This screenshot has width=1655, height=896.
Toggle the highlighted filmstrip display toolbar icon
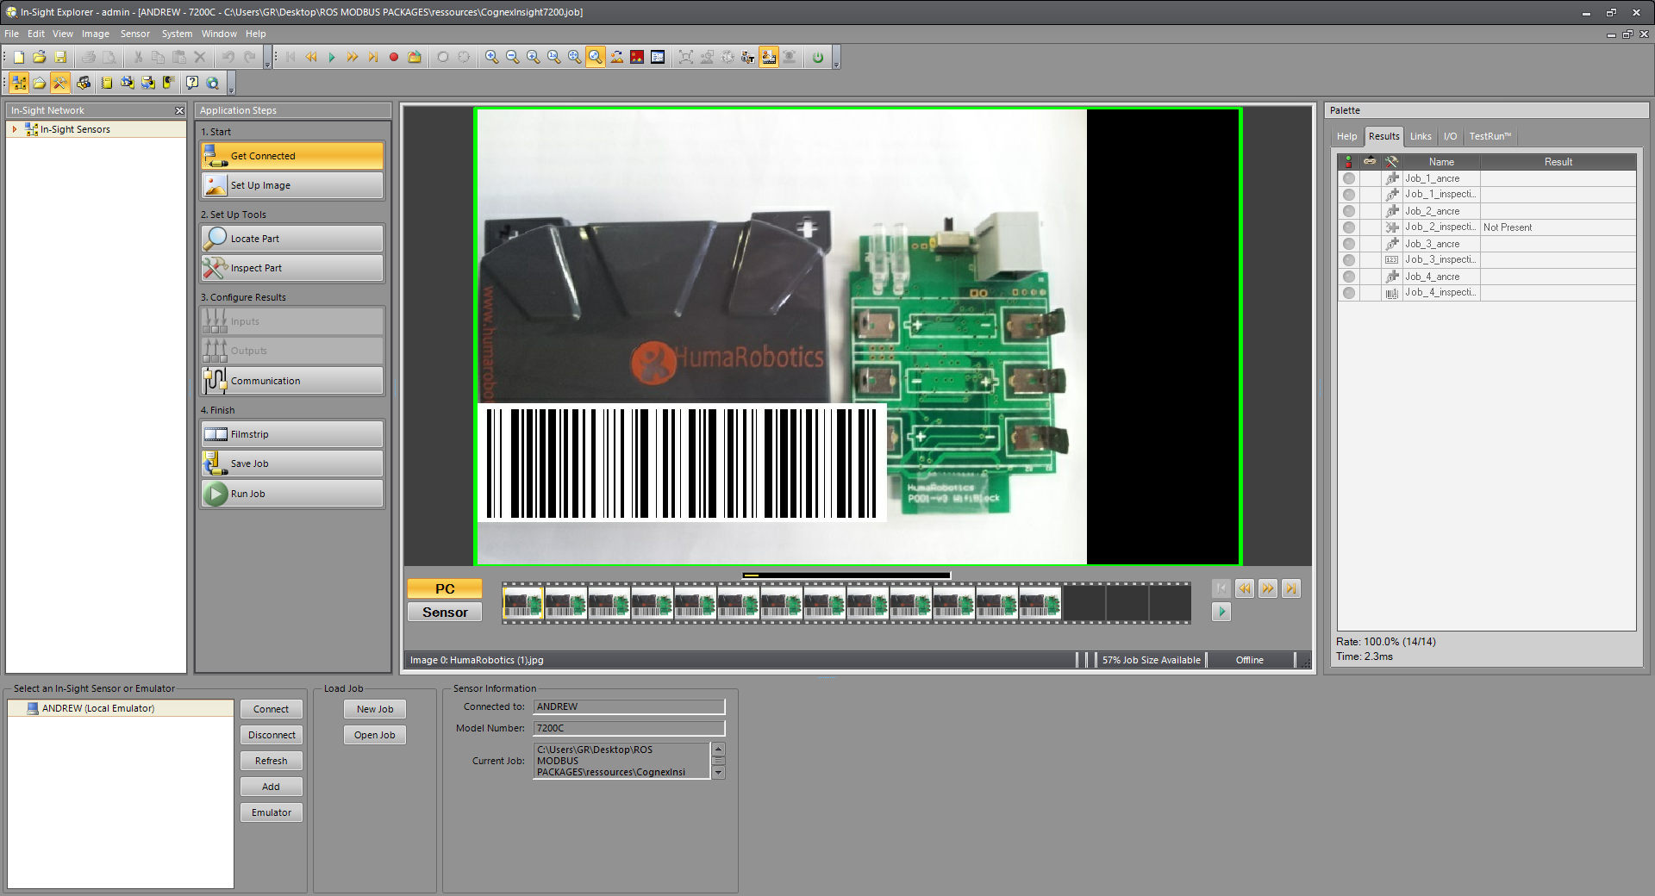pos(768,57)
